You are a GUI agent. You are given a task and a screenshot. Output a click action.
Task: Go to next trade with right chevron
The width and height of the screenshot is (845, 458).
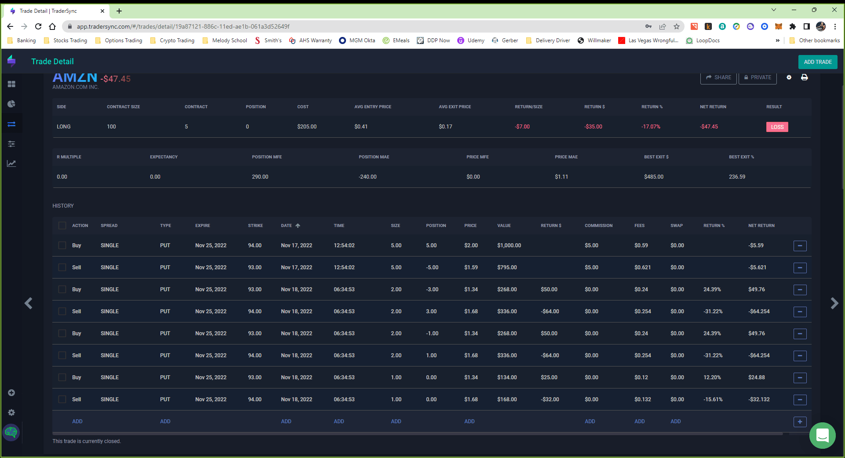pyautogui.click(x=834, y=303)
